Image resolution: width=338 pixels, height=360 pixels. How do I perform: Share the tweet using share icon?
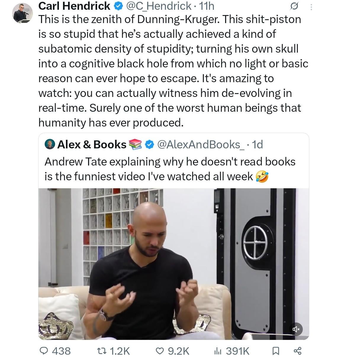coord(297,351)
